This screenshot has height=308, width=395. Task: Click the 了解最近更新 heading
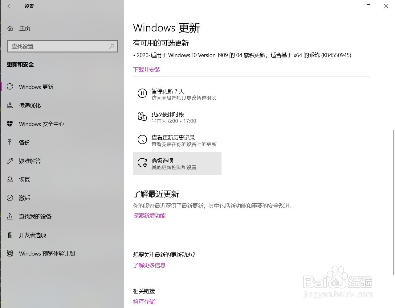click(x=156, y=194)
